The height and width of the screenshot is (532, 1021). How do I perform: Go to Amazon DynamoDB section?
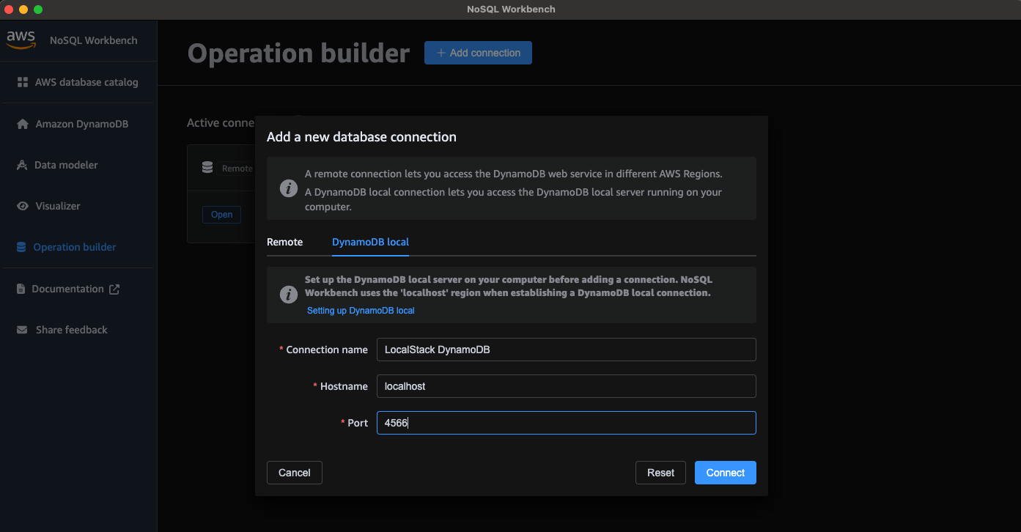coord(82,124)
